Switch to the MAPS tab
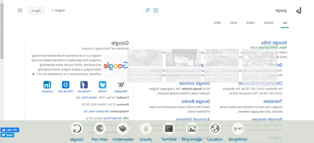This screenshot has width=314, height=143. (233, 23)
